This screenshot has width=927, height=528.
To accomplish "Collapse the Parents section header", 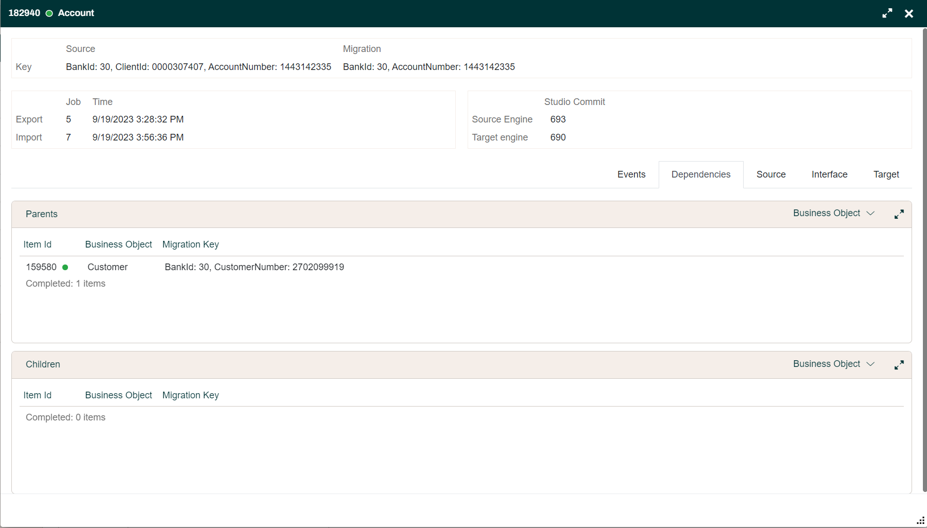I will coord(41,214).
